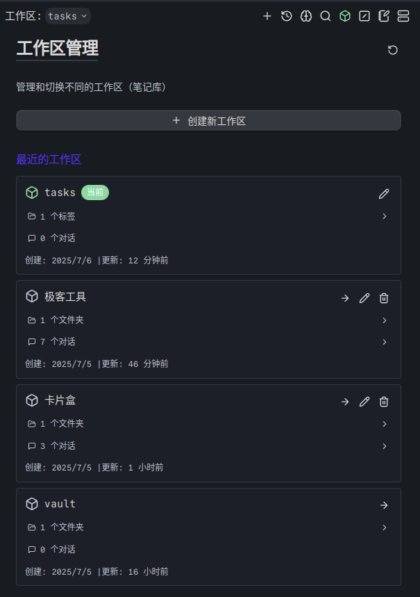Delete the 极客工具 workspace

(x=384, y=298)
